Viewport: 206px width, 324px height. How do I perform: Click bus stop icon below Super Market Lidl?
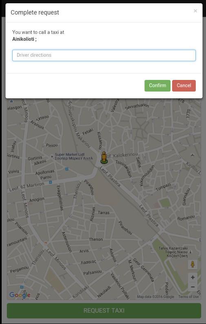(67, 169)
